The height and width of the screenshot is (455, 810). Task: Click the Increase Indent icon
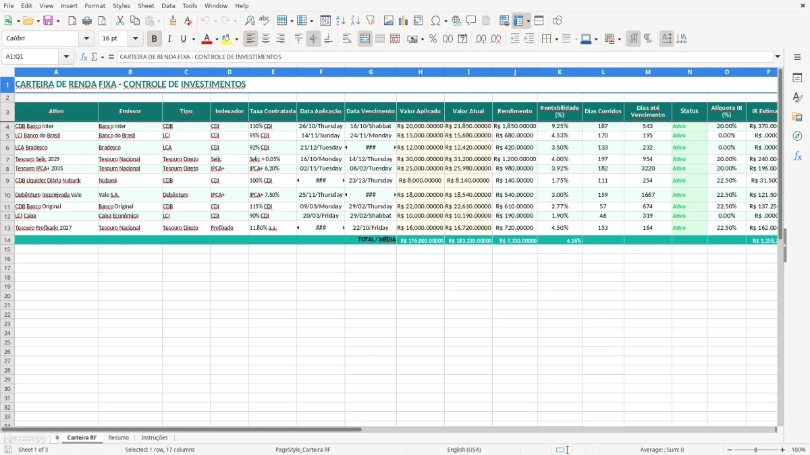coord(514,39)
